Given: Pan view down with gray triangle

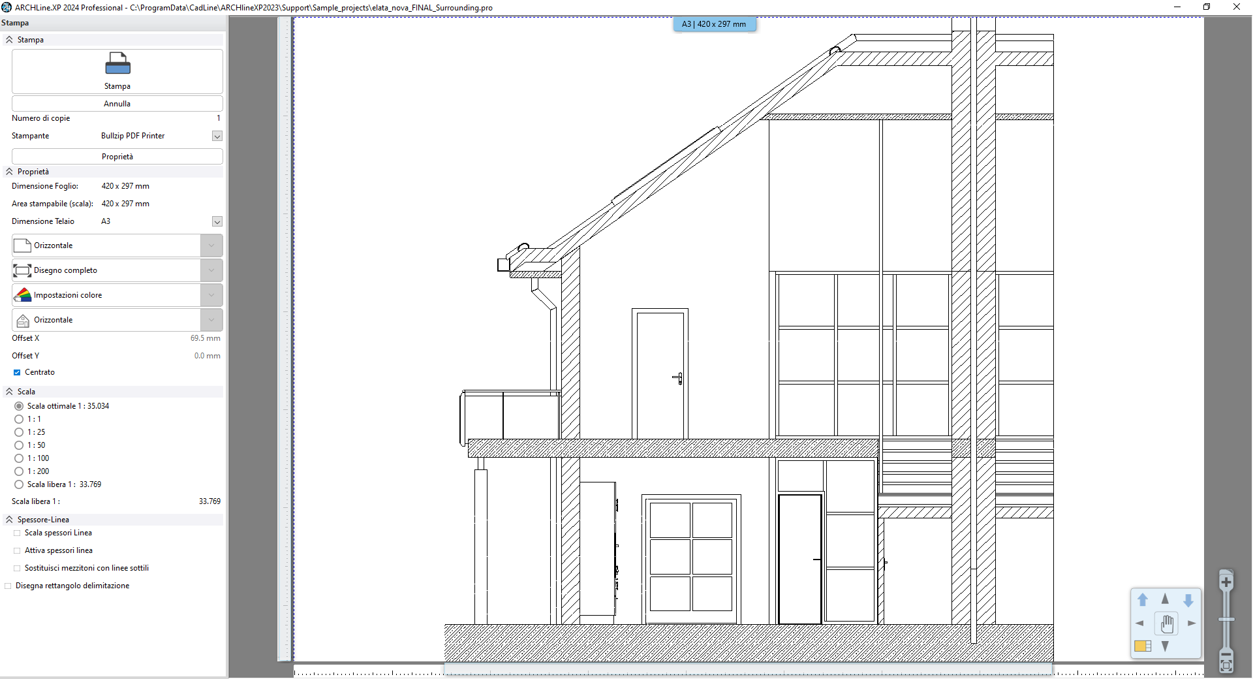Looking at the screenshot, I should coord(1165,646).
